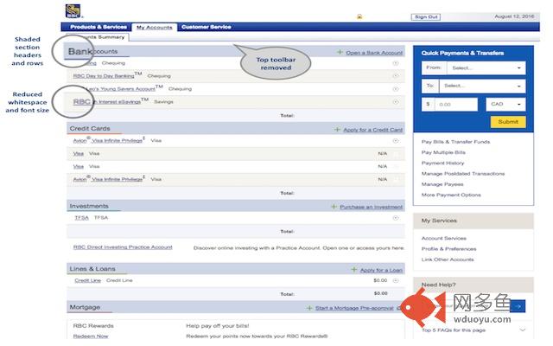Open the Credit Line account link

88,280
